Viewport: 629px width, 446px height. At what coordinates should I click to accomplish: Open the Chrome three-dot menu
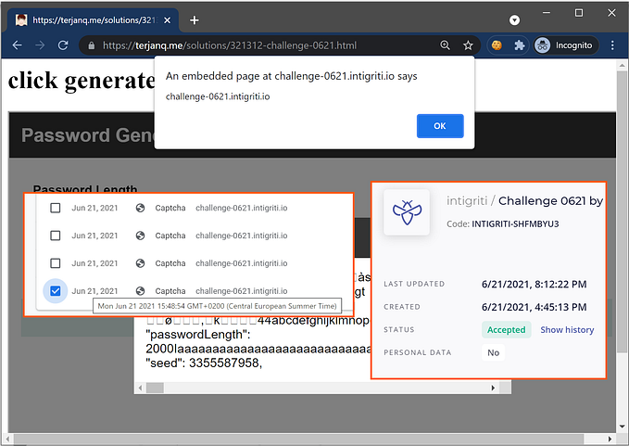coord(612,45)
